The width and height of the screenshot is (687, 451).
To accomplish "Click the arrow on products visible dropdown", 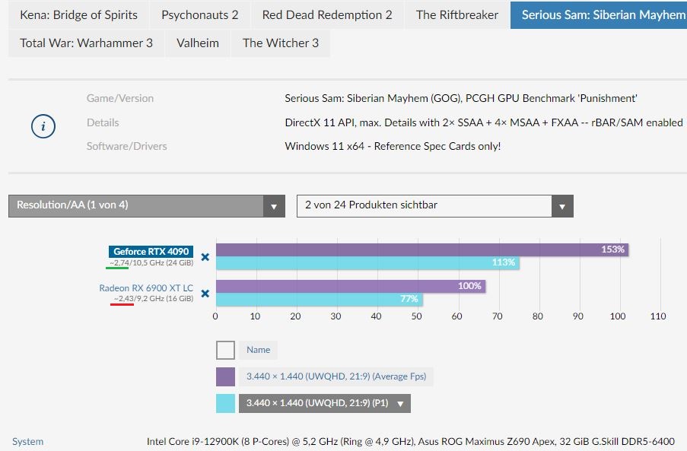I will (x=562, y=206).
